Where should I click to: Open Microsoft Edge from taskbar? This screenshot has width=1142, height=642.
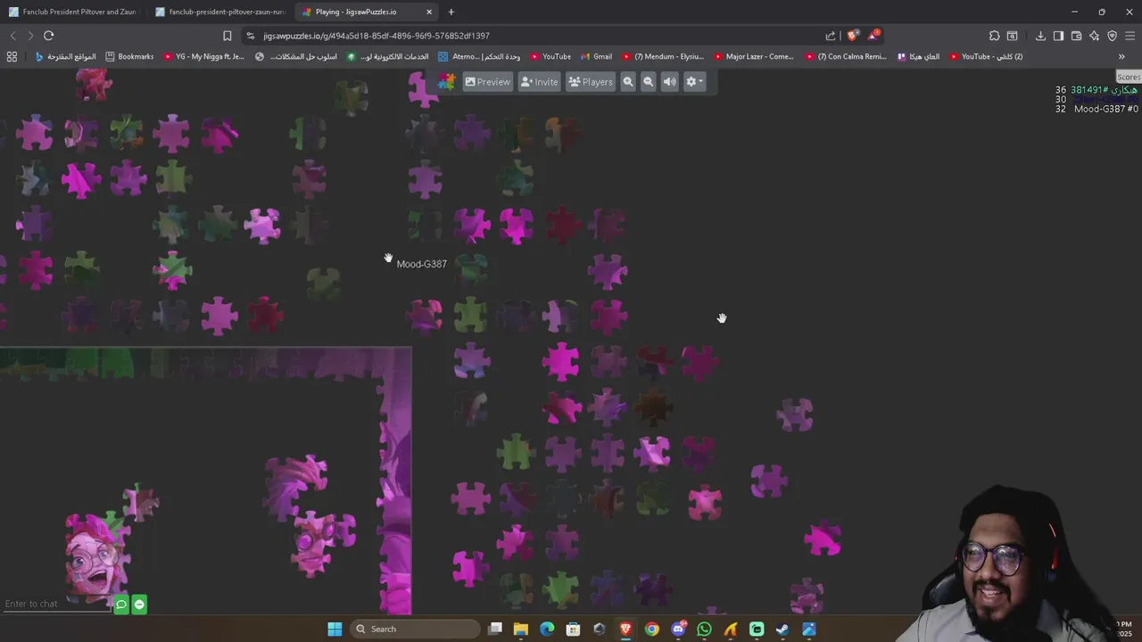pos(547,629)
